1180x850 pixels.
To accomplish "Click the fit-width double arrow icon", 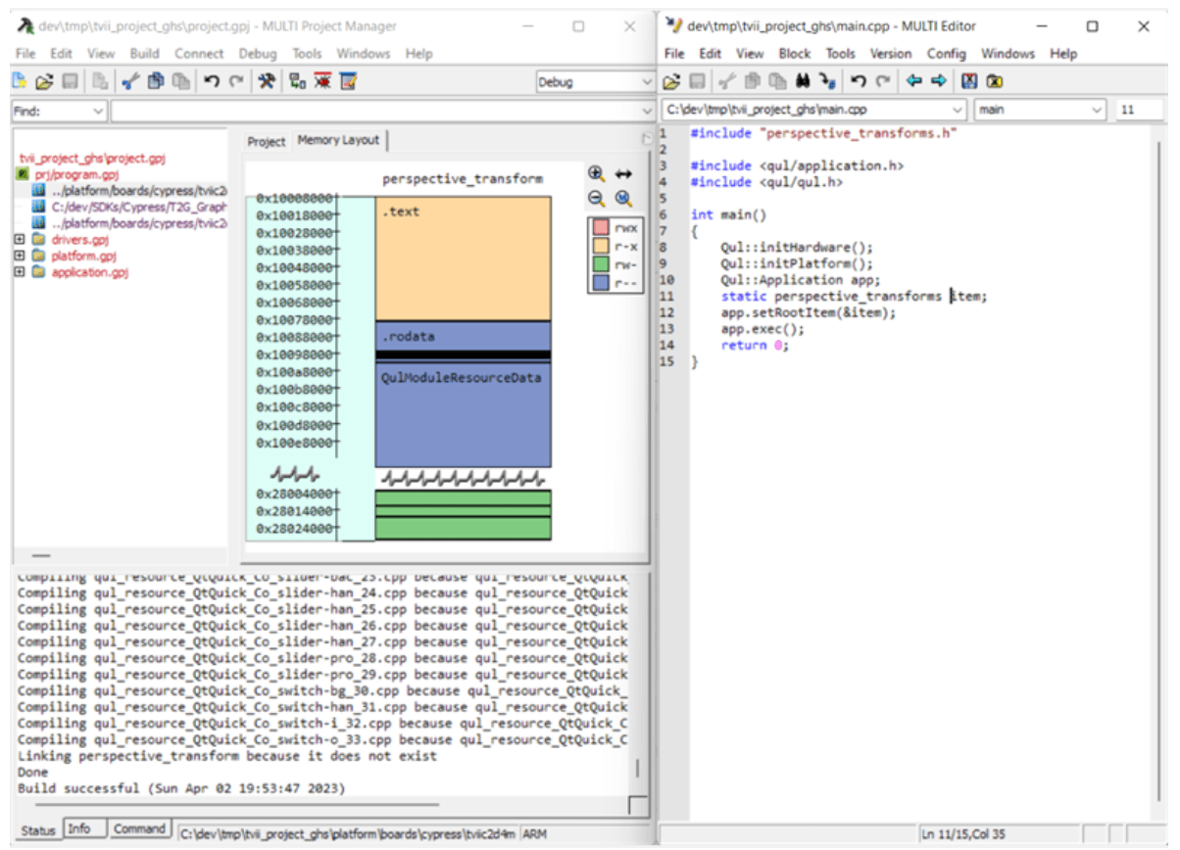I will (623, 173).
